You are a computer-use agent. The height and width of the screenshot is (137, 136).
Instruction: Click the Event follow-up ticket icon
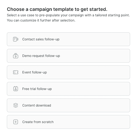click(16, 72)
